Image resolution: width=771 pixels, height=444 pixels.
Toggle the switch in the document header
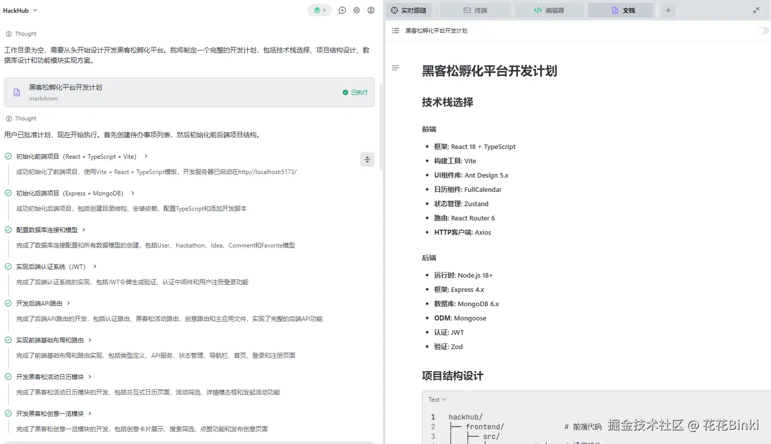[x=763, y=31]
